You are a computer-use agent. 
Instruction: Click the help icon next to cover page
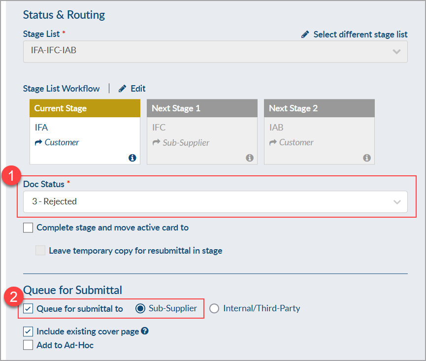(145, 331)
